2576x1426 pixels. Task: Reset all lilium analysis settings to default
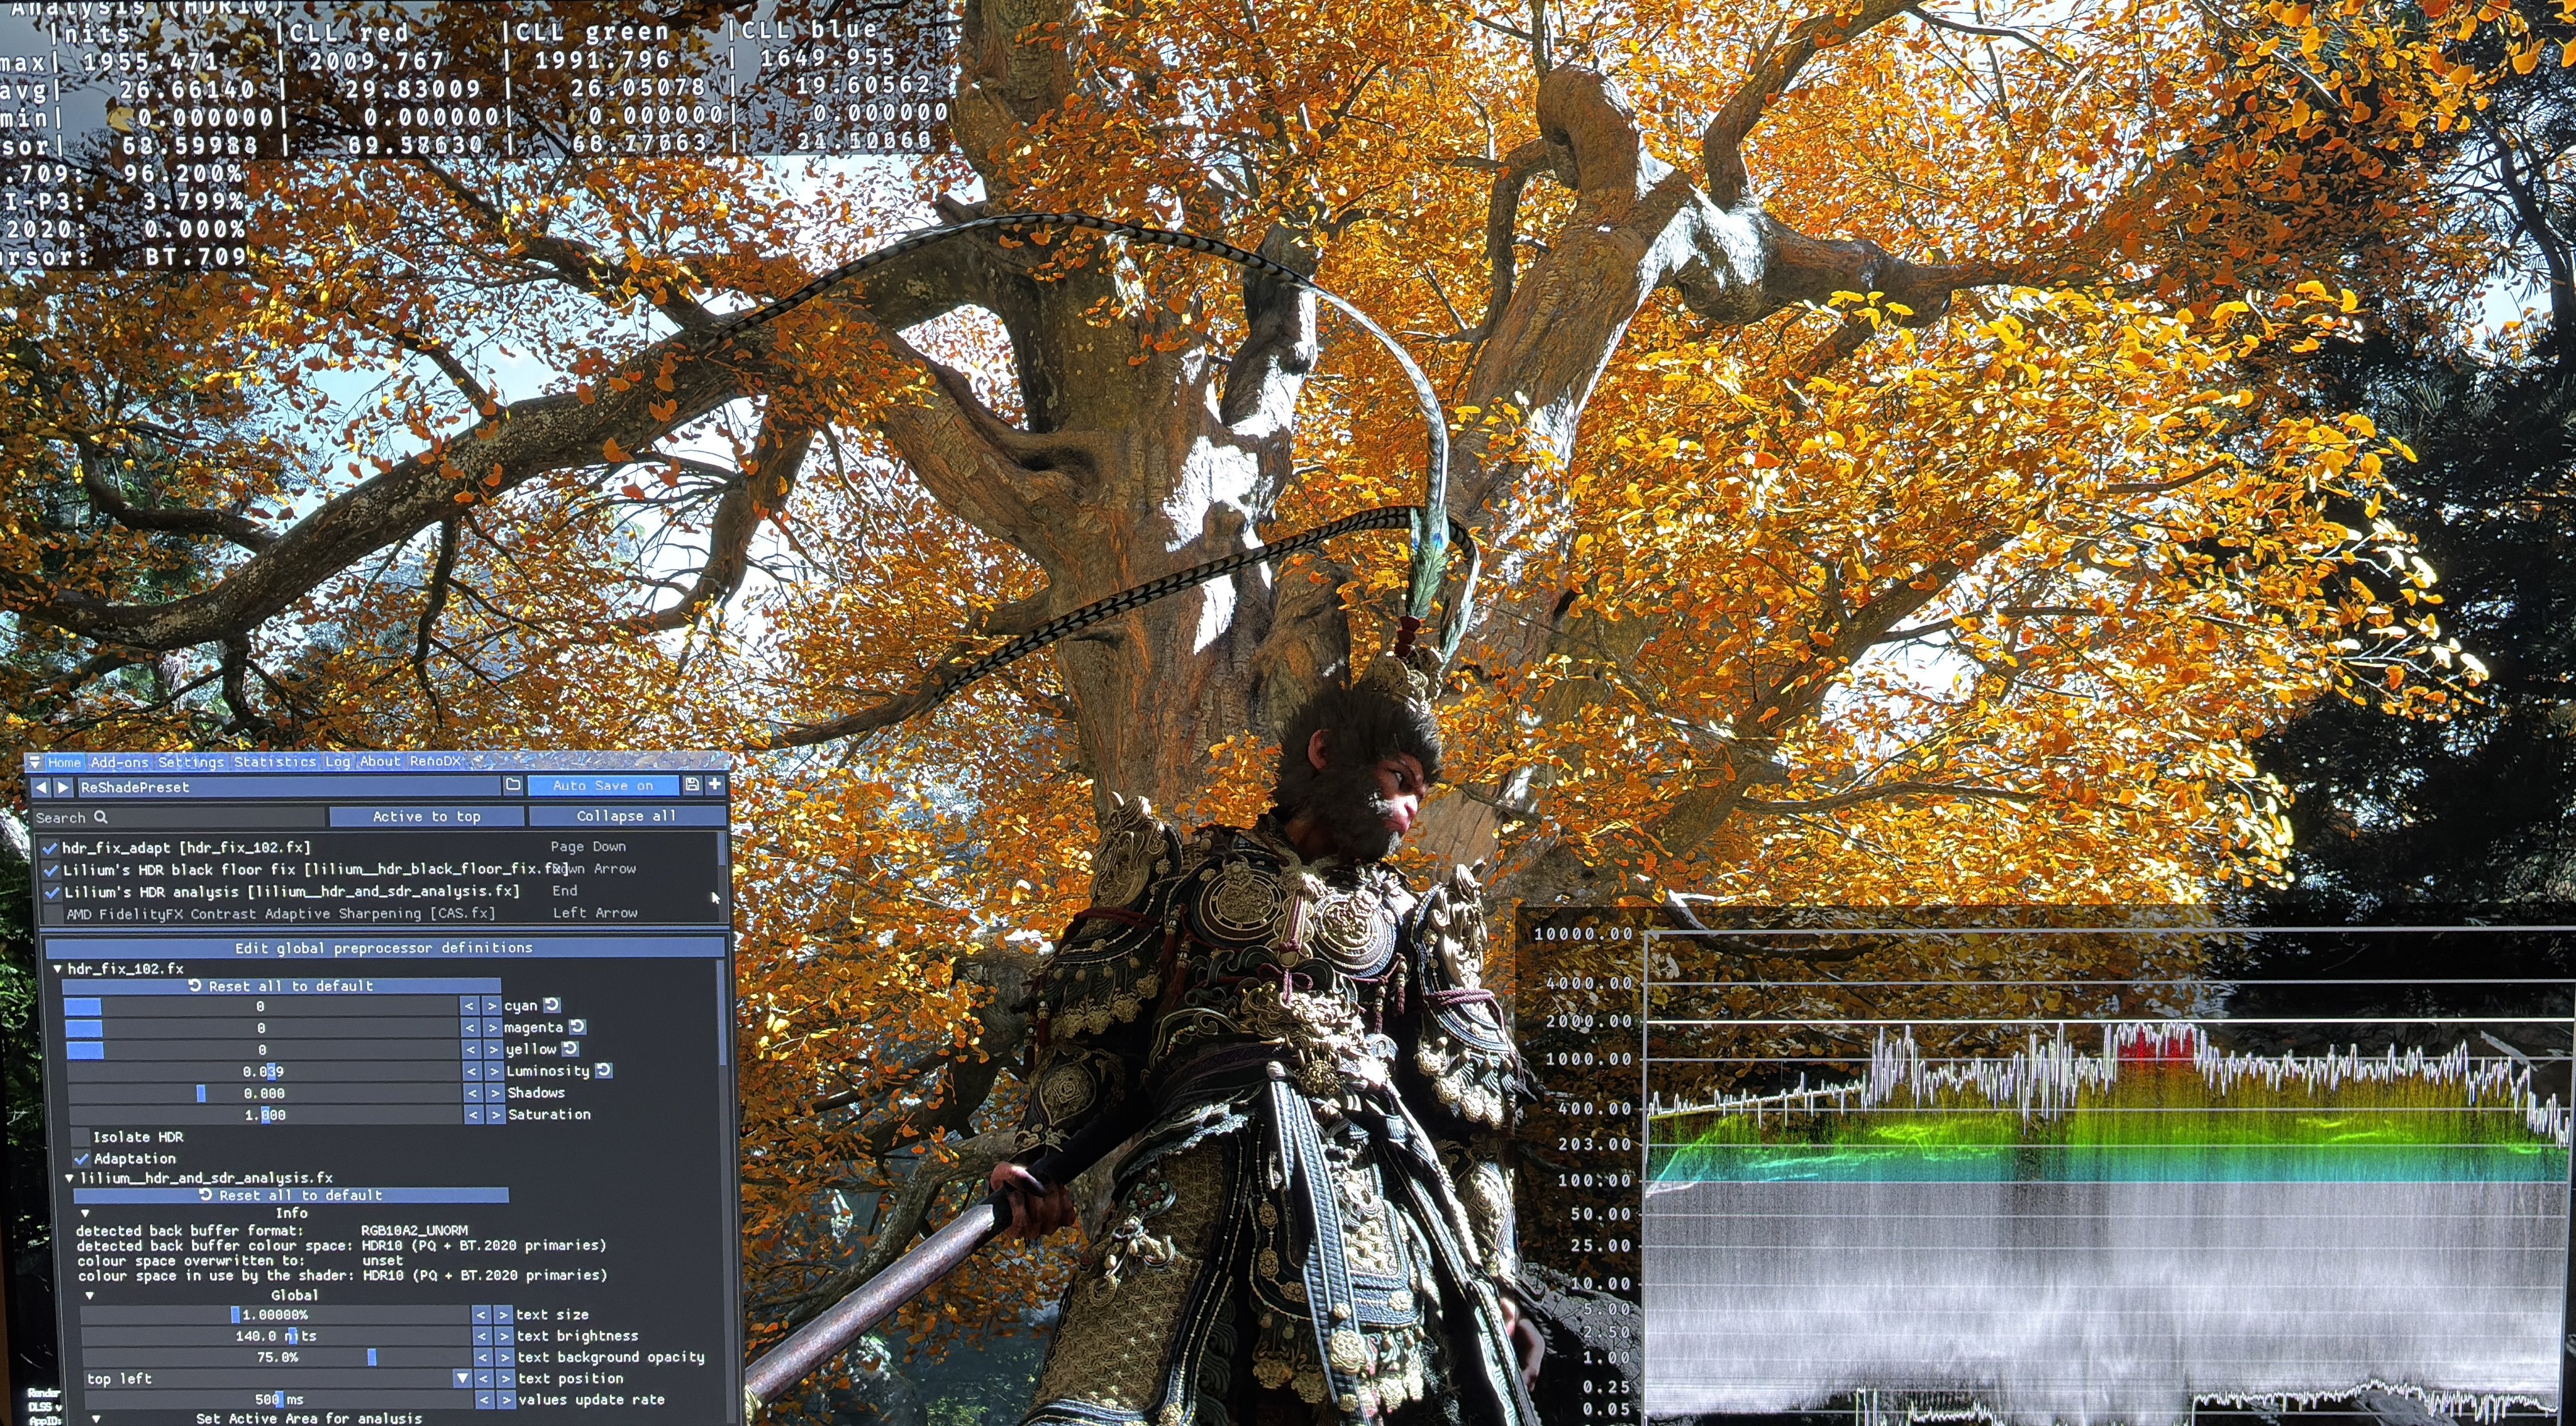[x=291, y=1196]
